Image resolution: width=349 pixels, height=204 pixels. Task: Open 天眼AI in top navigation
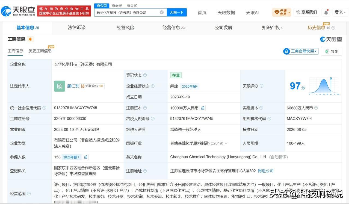252,13
